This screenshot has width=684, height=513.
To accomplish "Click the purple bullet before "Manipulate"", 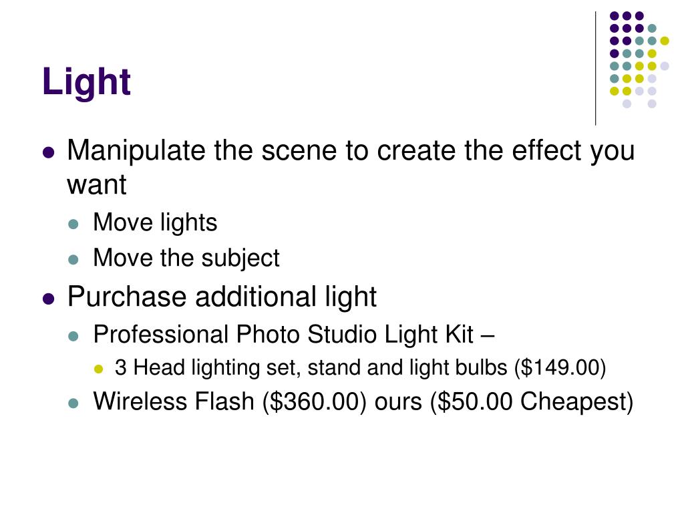I will pyautogui.click(x=48, y=153).
